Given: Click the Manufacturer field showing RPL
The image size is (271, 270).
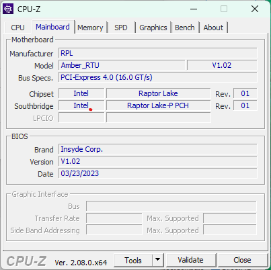Looking at the screenshot, I should click(158, 53).
